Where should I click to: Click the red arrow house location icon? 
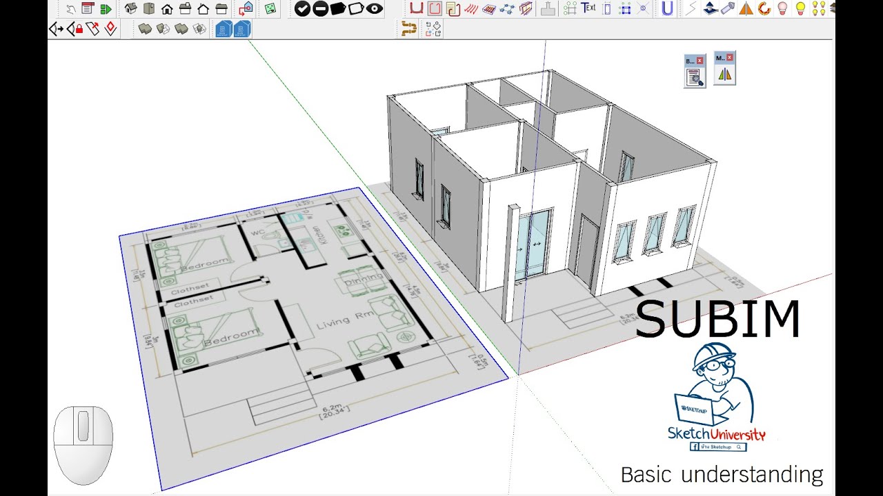(246, 9)
